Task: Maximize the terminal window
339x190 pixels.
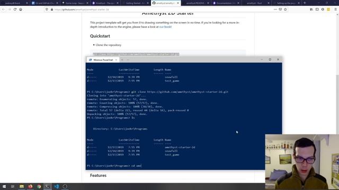Action: (x=270, y=60)
